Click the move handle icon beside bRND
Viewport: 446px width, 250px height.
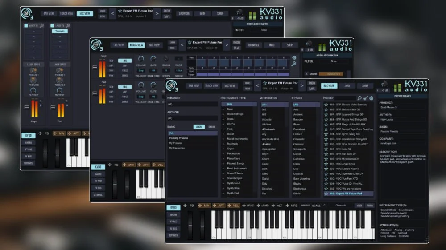pyautogui.click(x=244, y=206)
